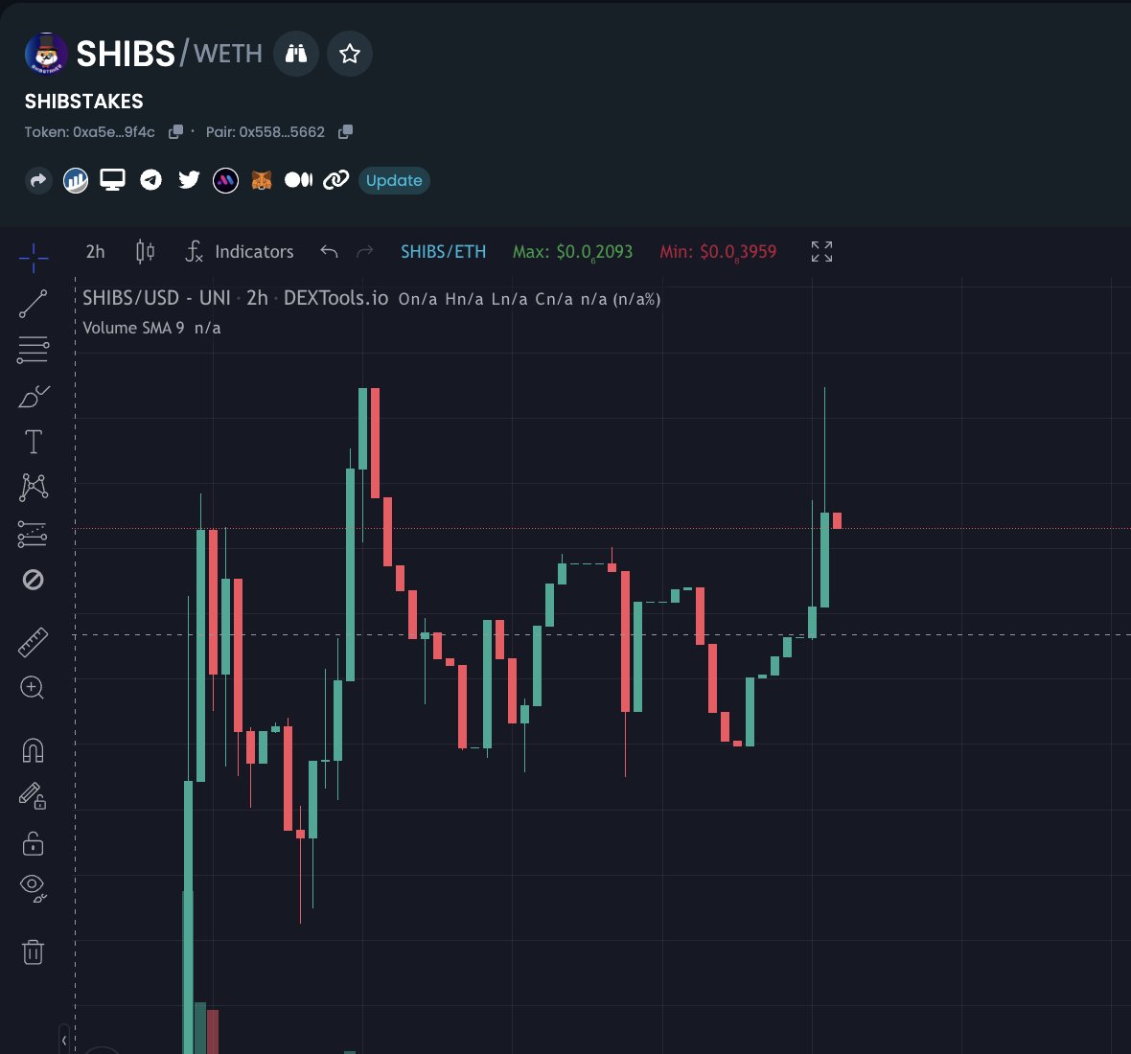Toggle hide all drawings eye icon

pyautogui.click(x=34, y=888)
